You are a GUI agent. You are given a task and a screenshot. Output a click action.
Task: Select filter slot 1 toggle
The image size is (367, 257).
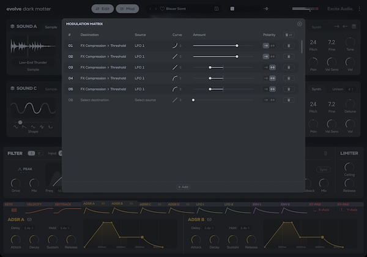click(x=31, y=154)
